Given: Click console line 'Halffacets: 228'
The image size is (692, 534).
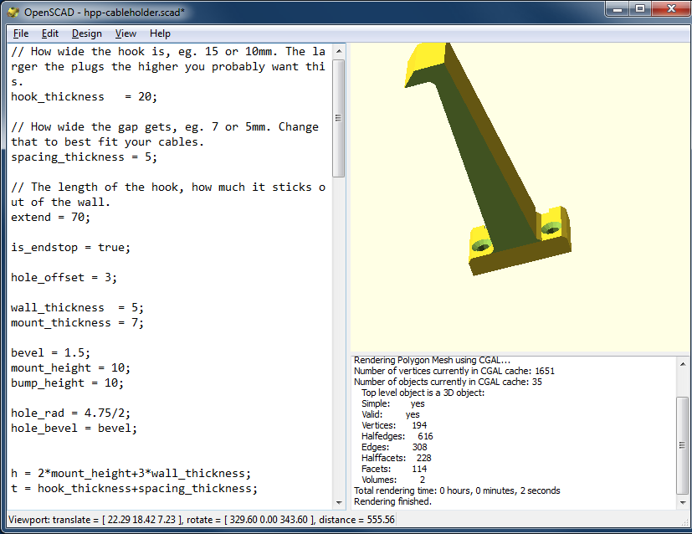Looking at the screenshot, I should coord(397,458).
